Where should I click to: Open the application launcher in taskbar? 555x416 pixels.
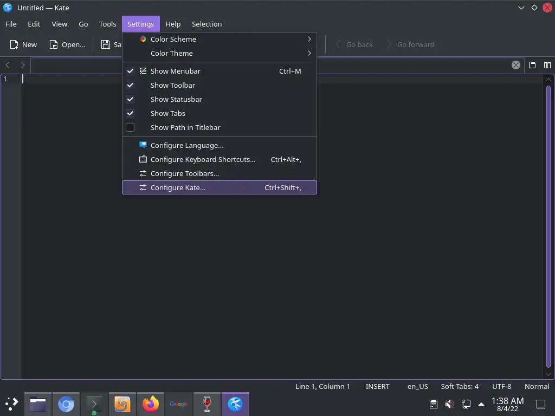[12, 404]
